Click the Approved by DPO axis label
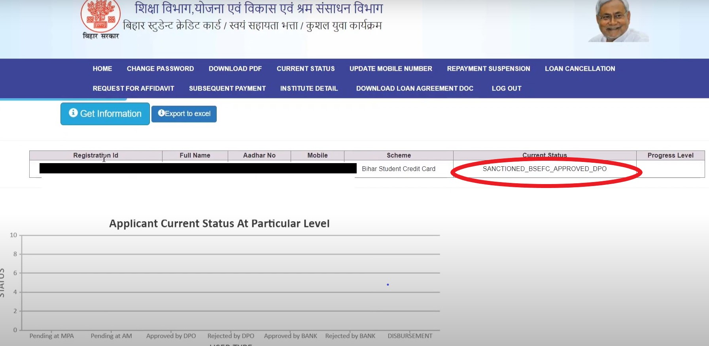The image size is (709, 346). coord(171,336)
